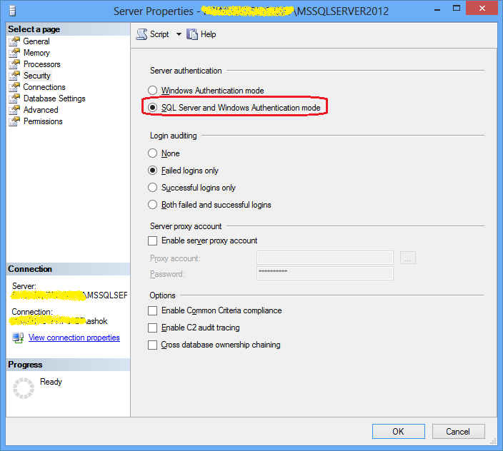Select the Database Settings page icon
Viewport: 503px width, 451px height.
[x=14, y=98]
